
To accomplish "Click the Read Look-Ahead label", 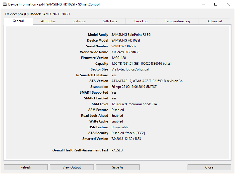I will (x=95, y=116).
